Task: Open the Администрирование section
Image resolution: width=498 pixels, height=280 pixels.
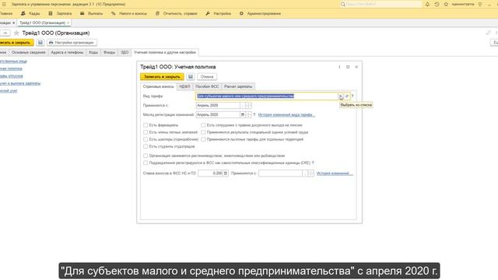Action: click(260, 14)
